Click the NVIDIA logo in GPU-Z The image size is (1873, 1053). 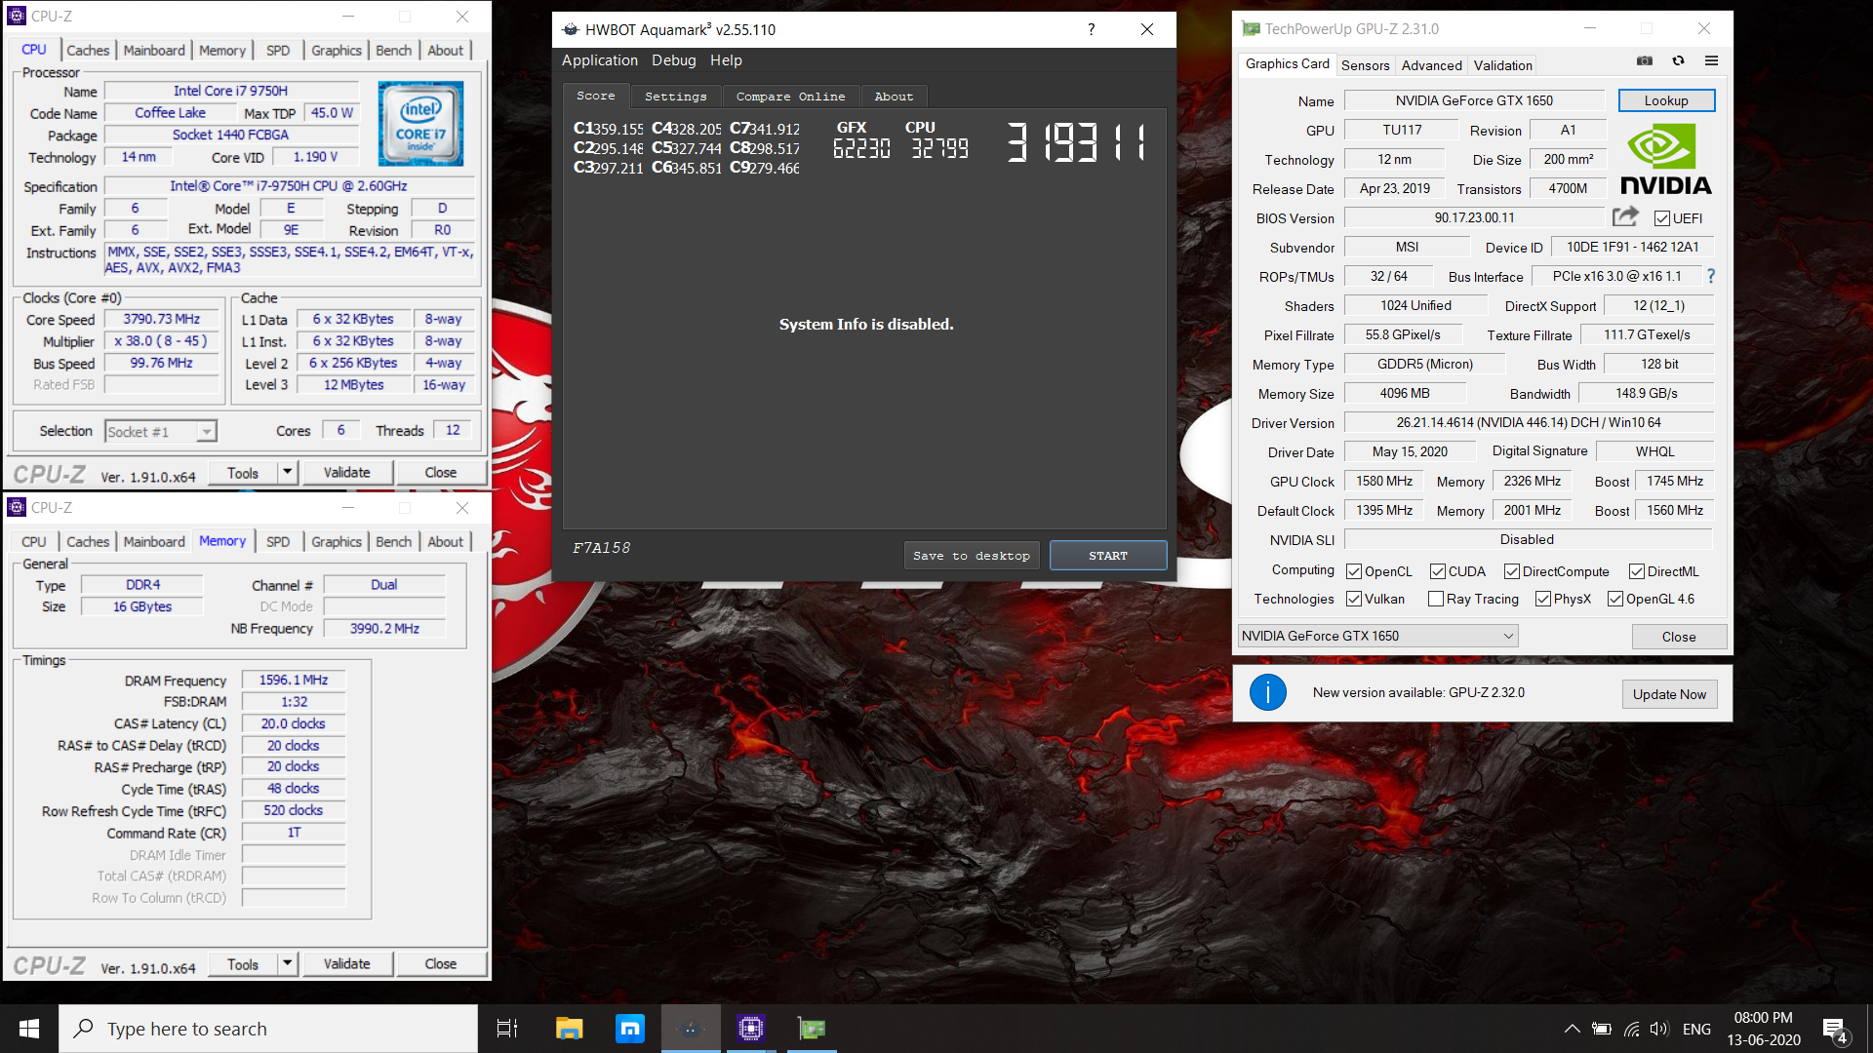click(x=1665, y=160)
